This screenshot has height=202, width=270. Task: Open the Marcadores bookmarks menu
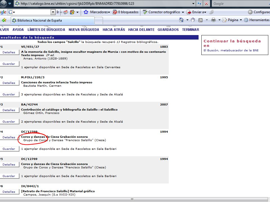tap(100, 12)
